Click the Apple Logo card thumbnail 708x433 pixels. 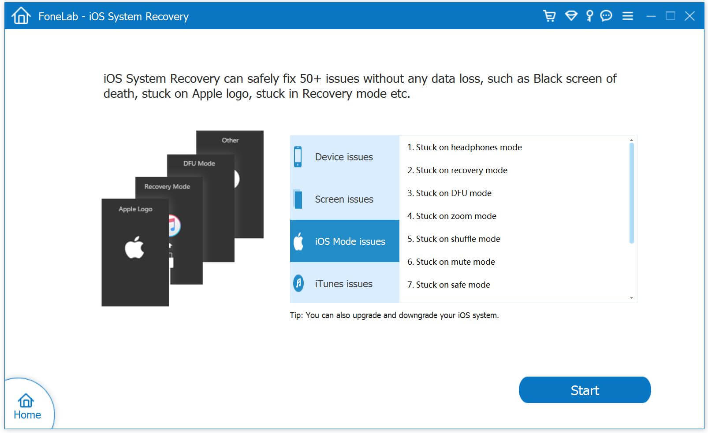click(x=135, y=252)
